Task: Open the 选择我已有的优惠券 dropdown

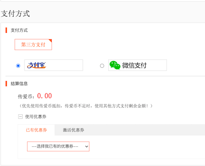Action: pyautogui.click(x=58, y=146)
